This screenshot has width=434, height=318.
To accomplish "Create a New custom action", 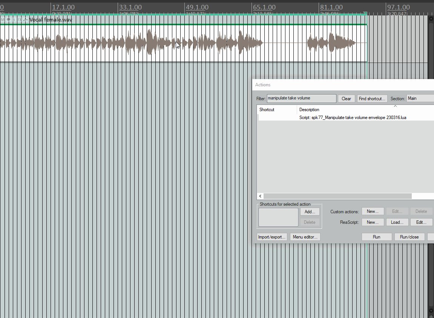I will click(x=373, y=211).
